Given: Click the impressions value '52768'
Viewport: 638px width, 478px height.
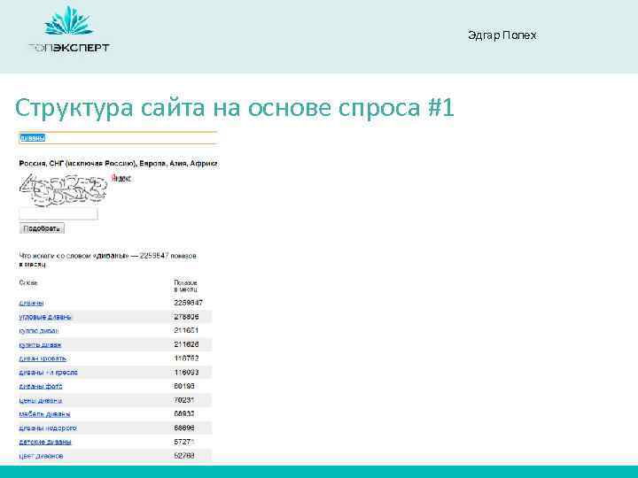Looking at the screenshot, I should pos(184,456).
